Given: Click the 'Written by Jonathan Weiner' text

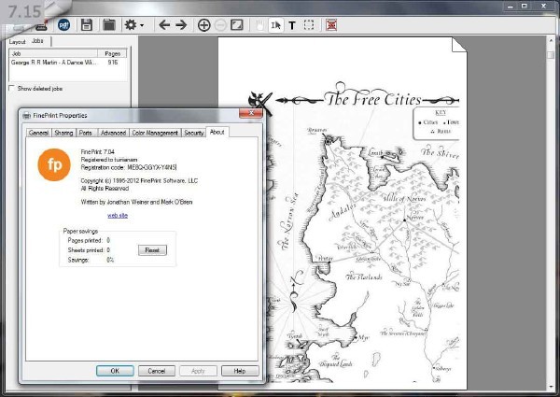Looking at the screenshot, I should click(136, 202).
